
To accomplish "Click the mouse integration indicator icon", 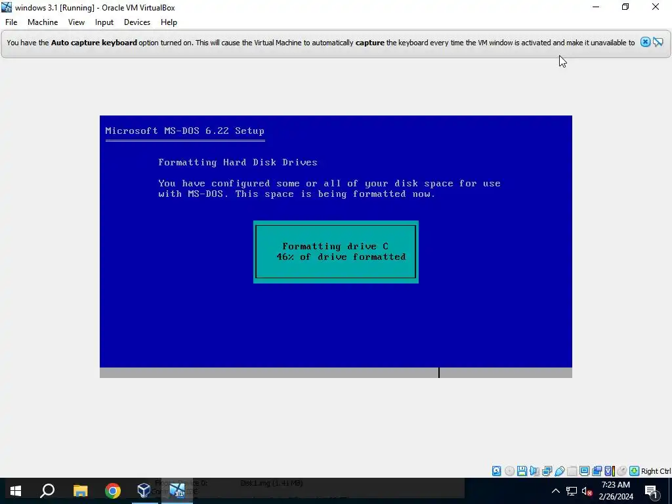I will [x=622, y=471].
